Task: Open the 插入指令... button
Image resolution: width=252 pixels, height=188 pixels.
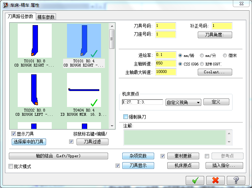Action: tap(224, 166)
